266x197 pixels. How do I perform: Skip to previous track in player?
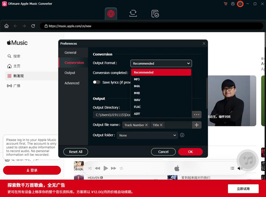click(98, 168)
